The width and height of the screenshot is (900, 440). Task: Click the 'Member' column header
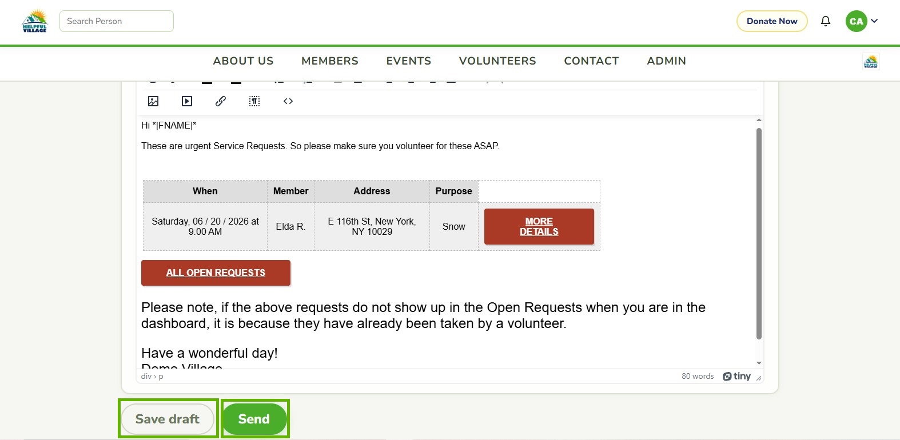(x=290, y=191)
